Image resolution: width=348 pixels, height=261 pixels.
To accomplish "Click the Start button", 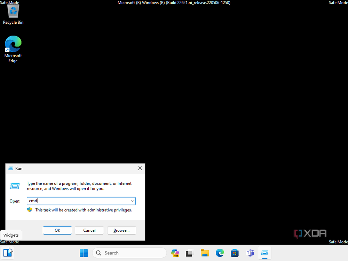I will 84,253.
